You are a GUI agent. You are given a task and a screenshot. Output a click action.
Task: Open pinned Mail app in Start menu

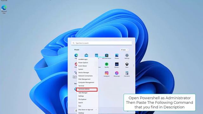[86, 55]
